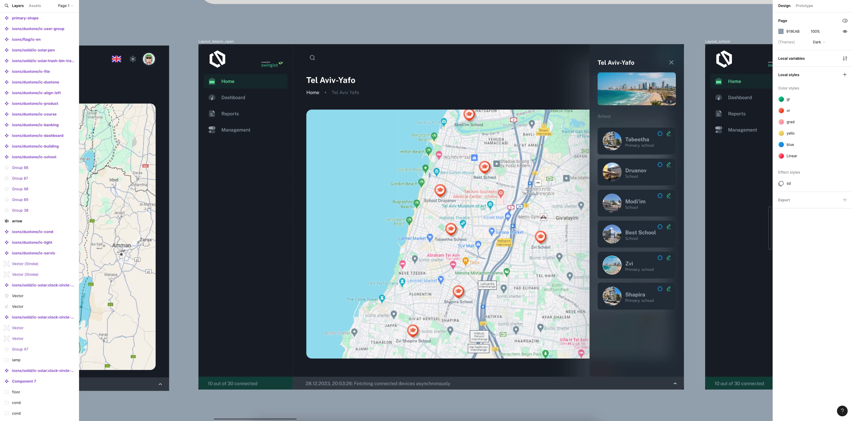Image resolution: width=852 pixels, height=421 pixels.
Task: Click the search icon in Layers panel
Action: [6, 6]
